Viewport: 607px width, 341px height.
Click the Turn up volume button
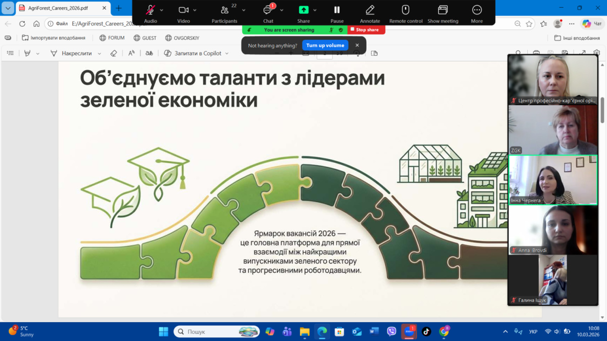coord(325,45)
